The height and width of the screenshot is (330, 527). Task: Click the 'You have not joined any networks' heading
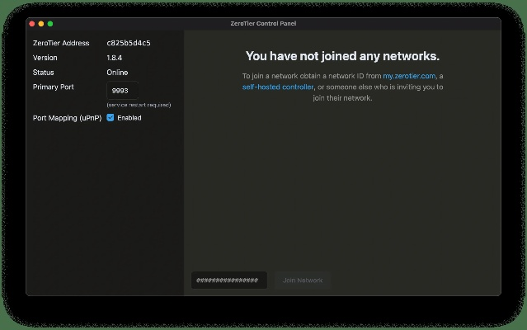(x=342, y=56)
